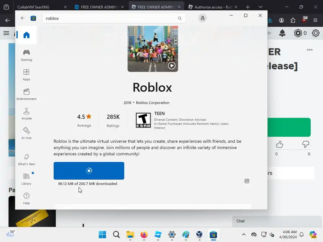323x242 pixels.
Task: Open a new browser tab
Action: click(x=248, y=7)
